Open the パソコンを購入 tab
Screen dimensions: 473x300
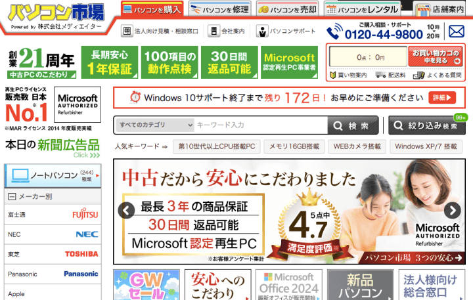pos(152,9)
